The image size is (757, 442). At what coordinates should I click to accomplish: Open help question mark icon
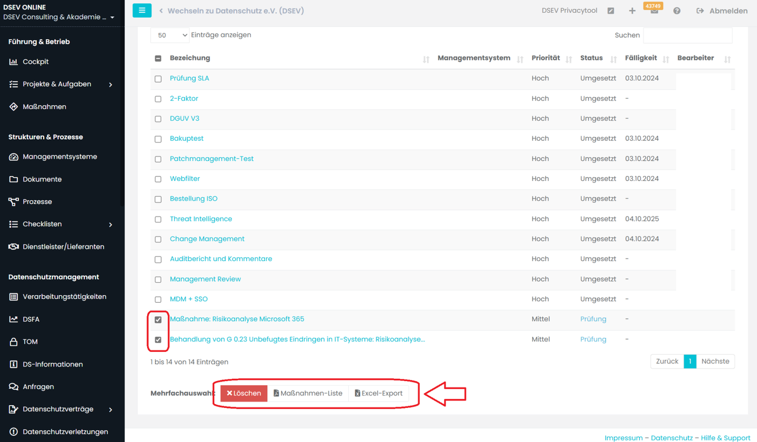[676, 11]
